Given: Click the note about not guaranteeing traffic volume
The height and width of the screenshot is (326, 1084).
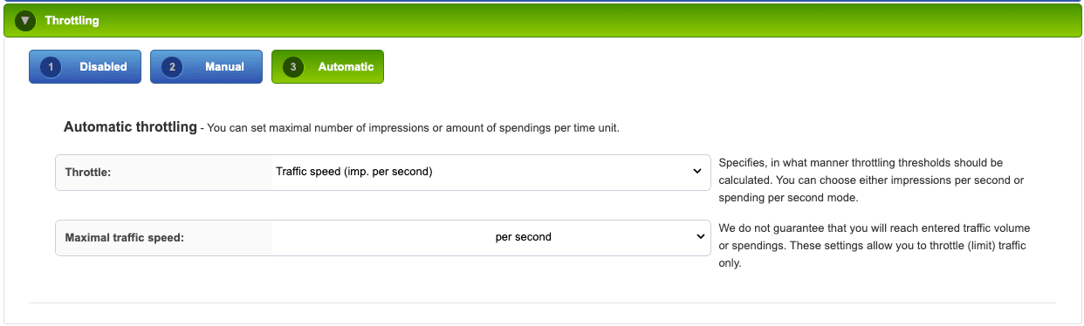Looking at the screenshot, I should coord(875,245).
